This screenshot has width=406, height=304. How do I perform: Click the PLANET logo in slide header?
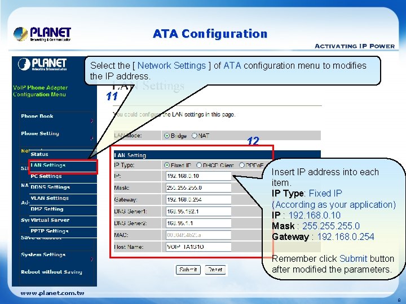[42, 34]
